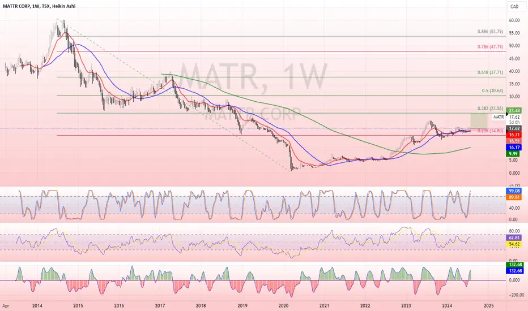Click the 35.00 price axis label
The height and width of the screenshot is (311, 528).
pos(514,84)
